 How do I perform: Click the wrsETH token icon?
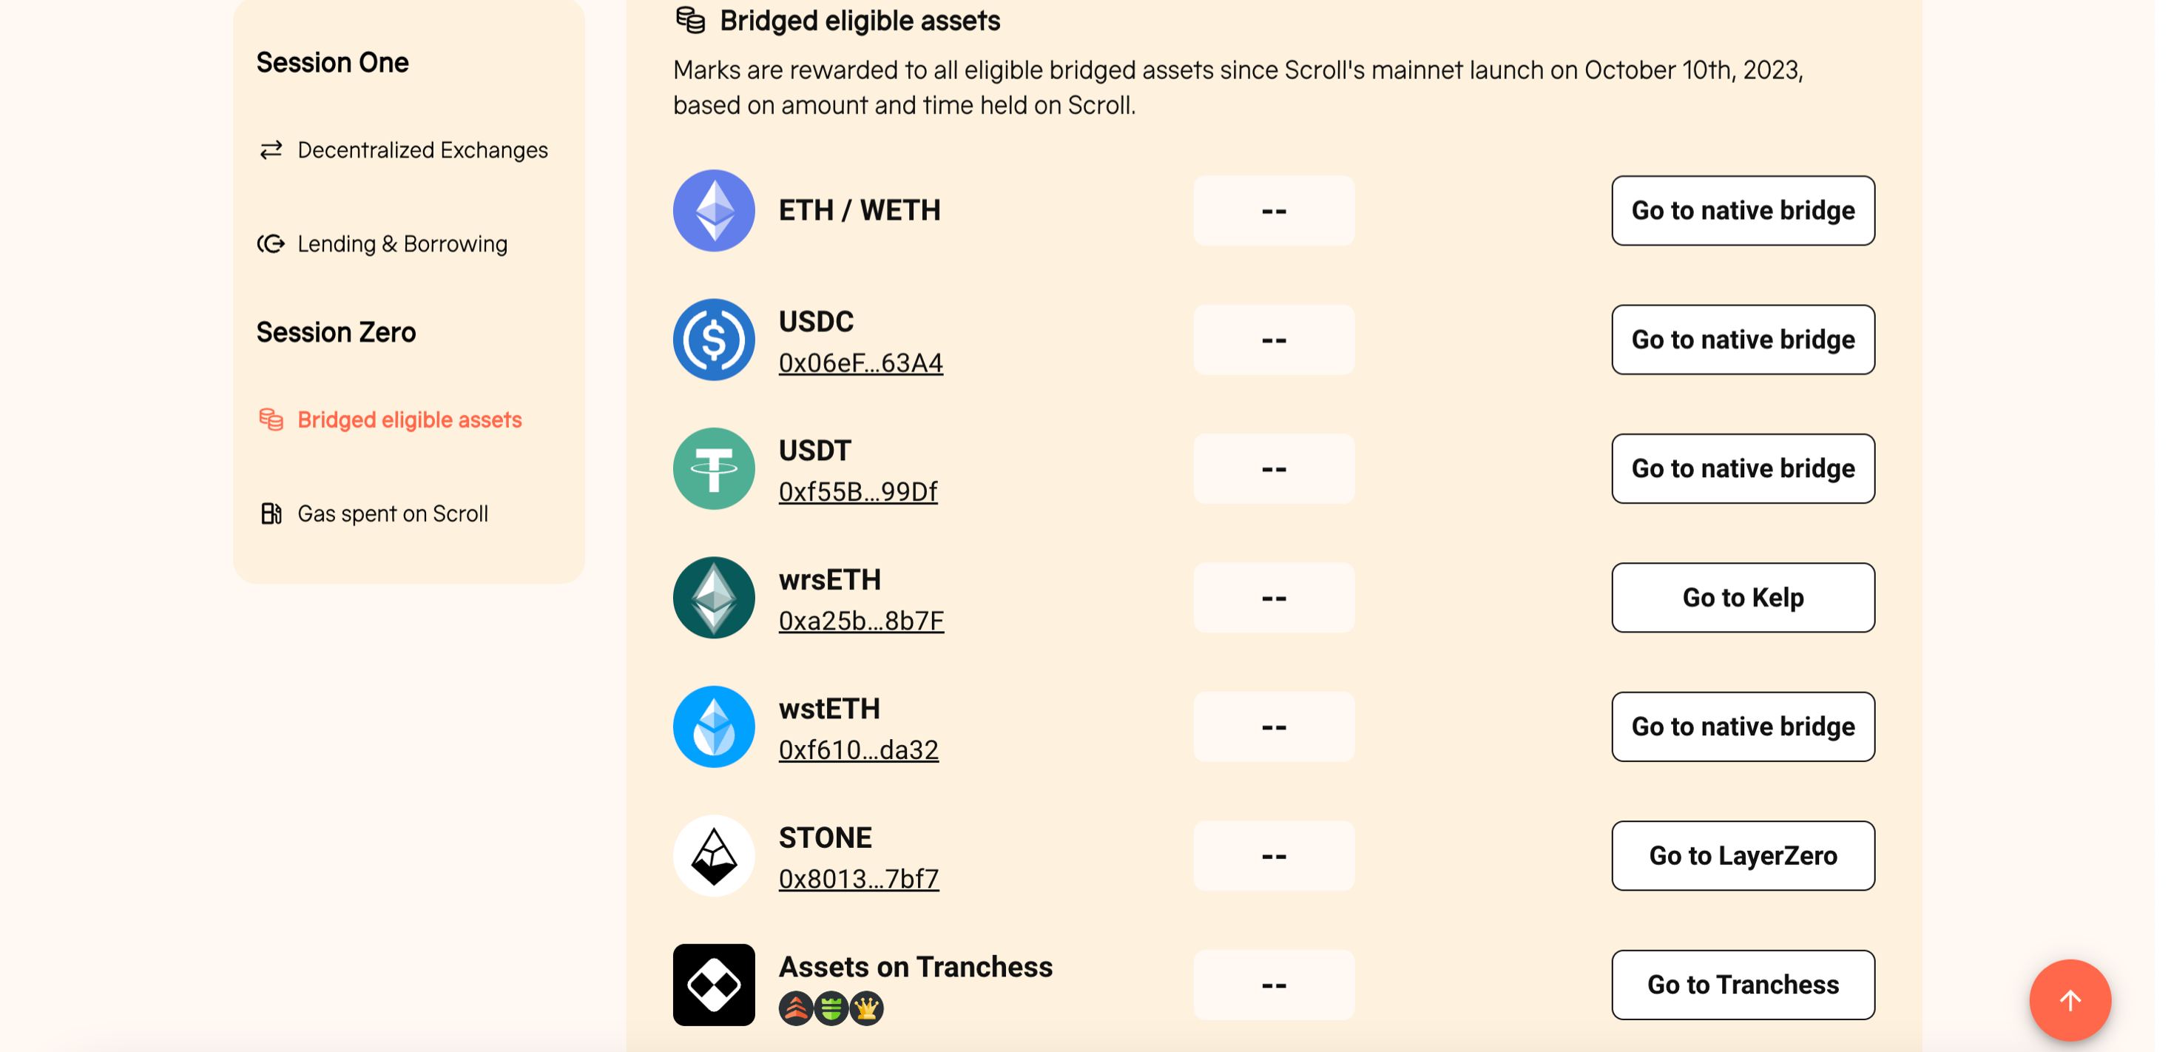tap(714, 598)
